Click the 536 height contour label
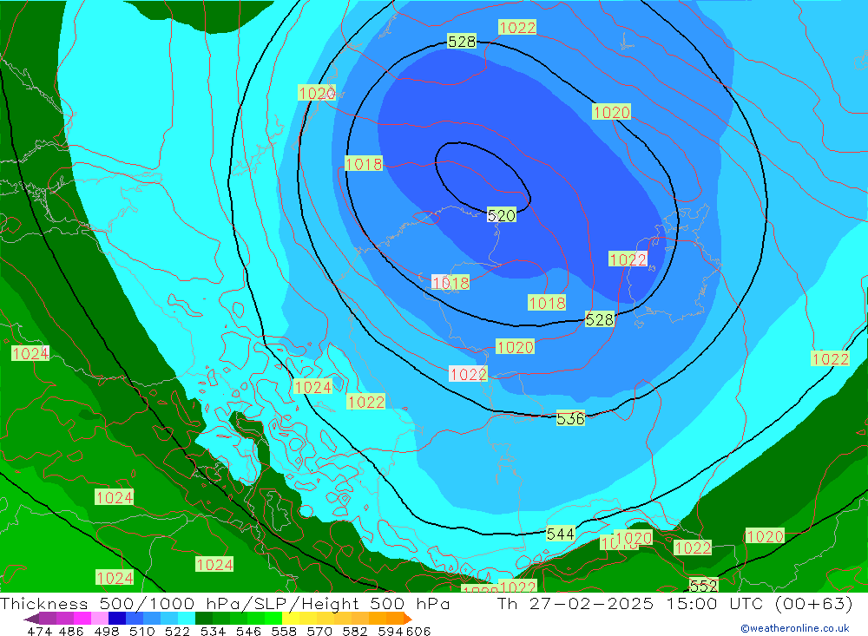 pyautogui.click(x=570, y=418)
